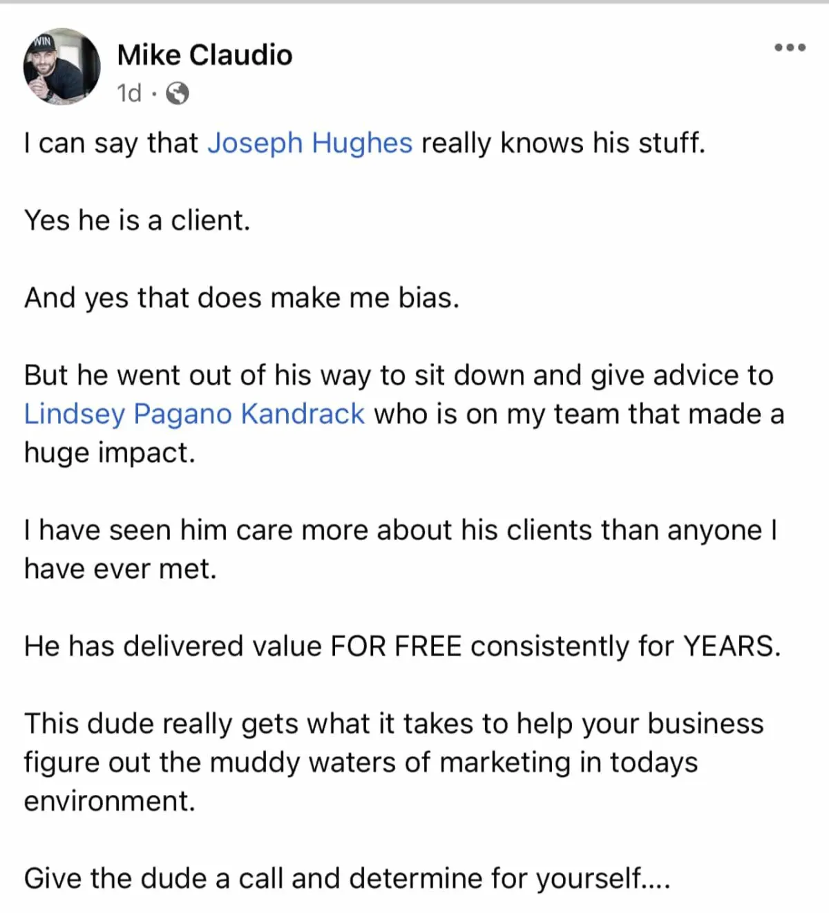Click the text "really knows his stuff."

coord(563,143)
